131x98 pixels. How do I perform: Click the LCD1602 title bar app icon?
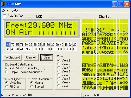[x=3, y=4]
